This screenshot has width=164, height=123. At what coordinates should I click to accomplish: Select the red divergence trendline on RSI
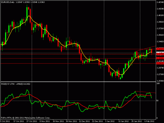tap(145, 92)
